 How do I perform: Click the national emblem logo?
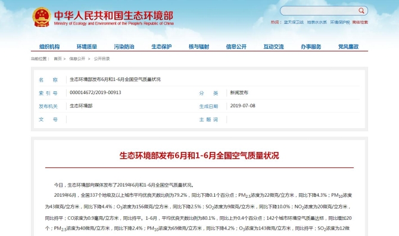coord(42,17)
